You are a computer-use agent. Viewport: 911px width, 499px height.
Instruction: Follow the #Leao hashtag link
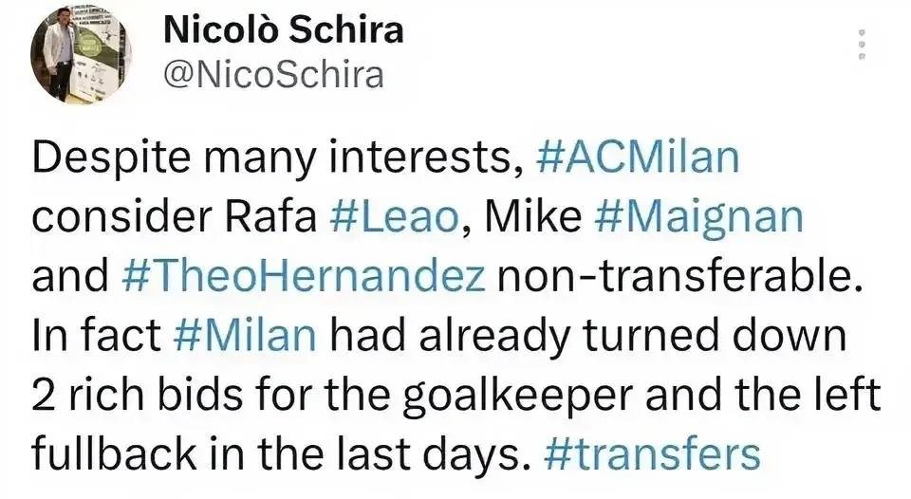pyautogui.click(x=394, y=216)
